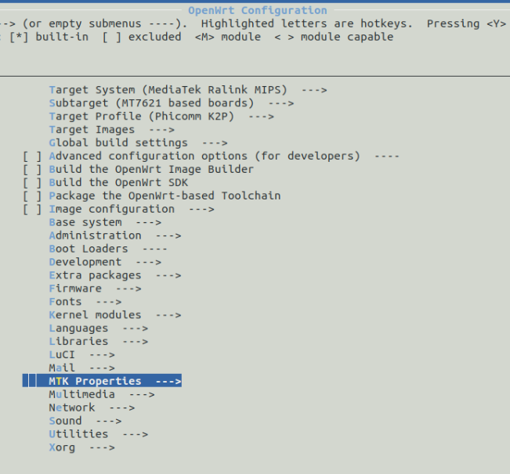Expand Subtarget MT7621 based boards arrow
This screenshot has height=474, width=510.
click(x=281, y=103)
